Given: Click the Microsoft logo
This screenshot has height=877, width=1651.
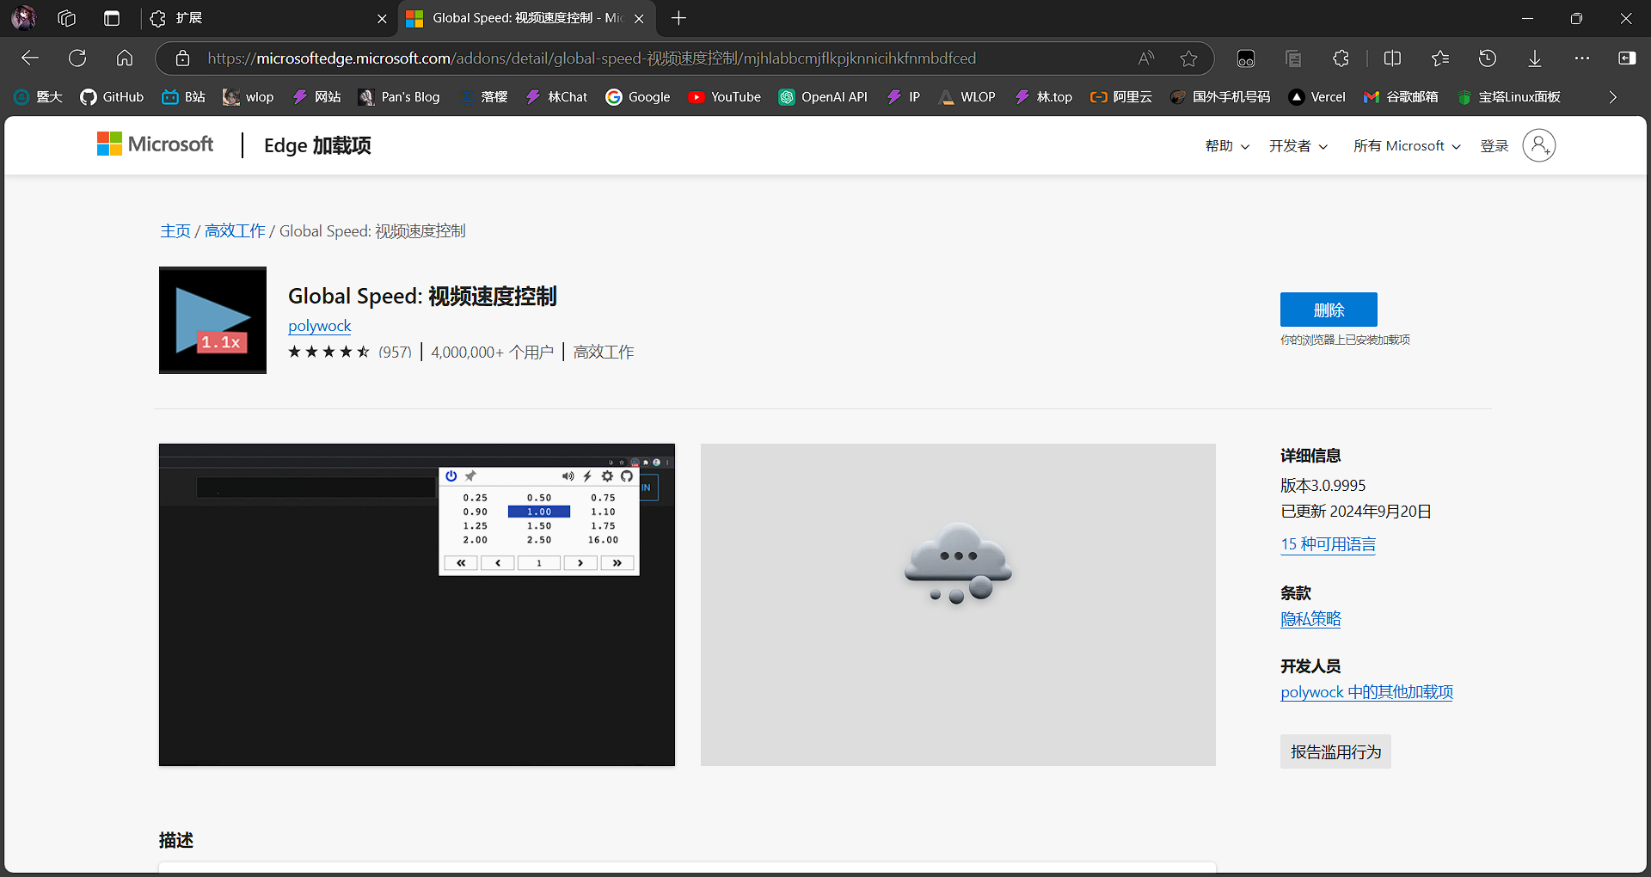Looking at the screenshot, I should click(x=155, y=144).
